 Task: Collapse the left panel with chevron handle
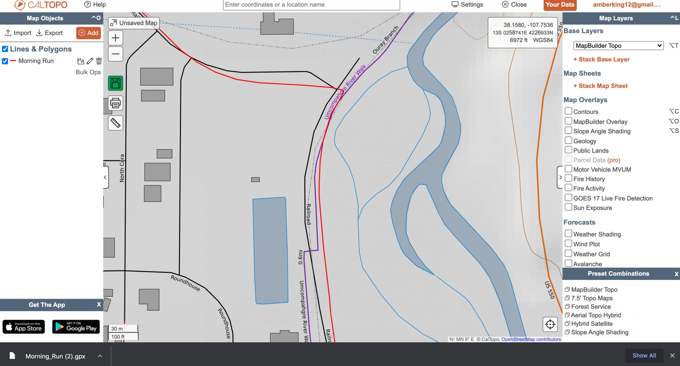click(105, 177)
